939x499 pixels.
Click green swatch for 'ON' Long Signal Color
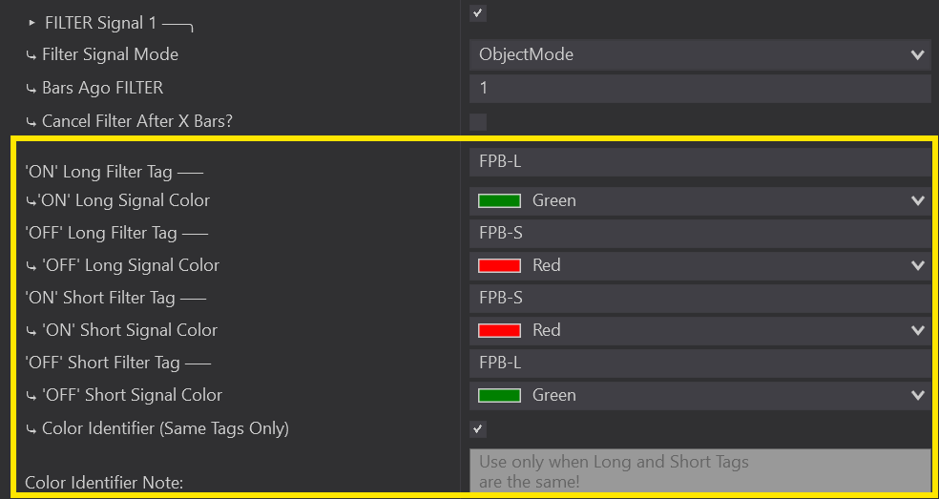[499, 201]
